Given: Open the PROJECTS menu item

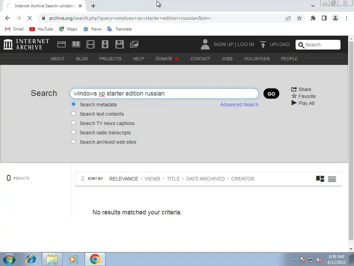Looking at the screenshot, I should pos(110,59).
